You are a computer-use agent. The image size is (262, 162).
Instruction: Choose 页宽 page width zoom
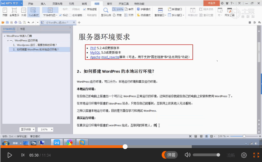(117, 15)
